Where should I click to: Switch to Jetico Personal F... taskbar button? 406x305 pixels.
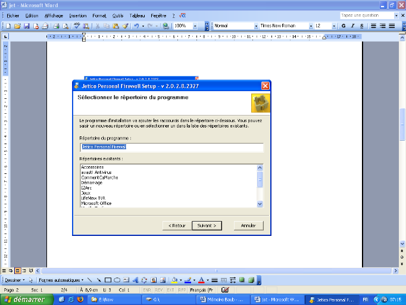[x=331, y=300]
